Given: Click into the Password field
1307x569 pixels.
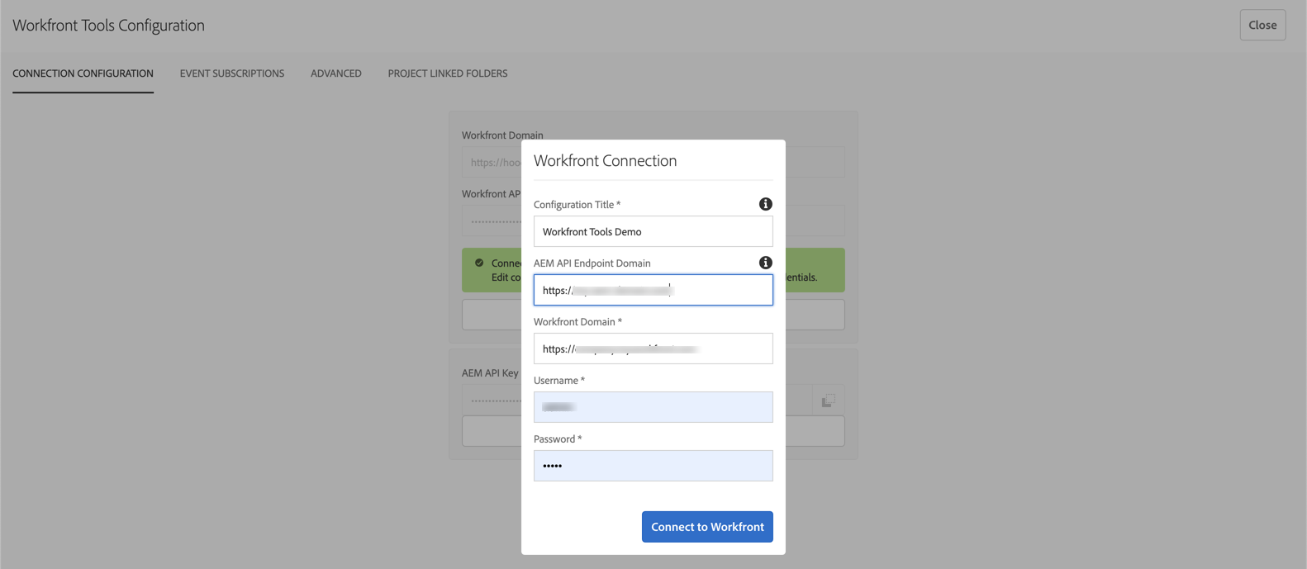Looking at the screenshot, I should [653, 466].
